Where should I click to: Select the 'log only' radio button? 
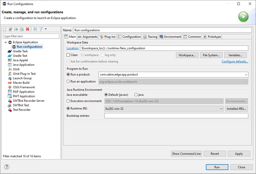coord(102,55)
